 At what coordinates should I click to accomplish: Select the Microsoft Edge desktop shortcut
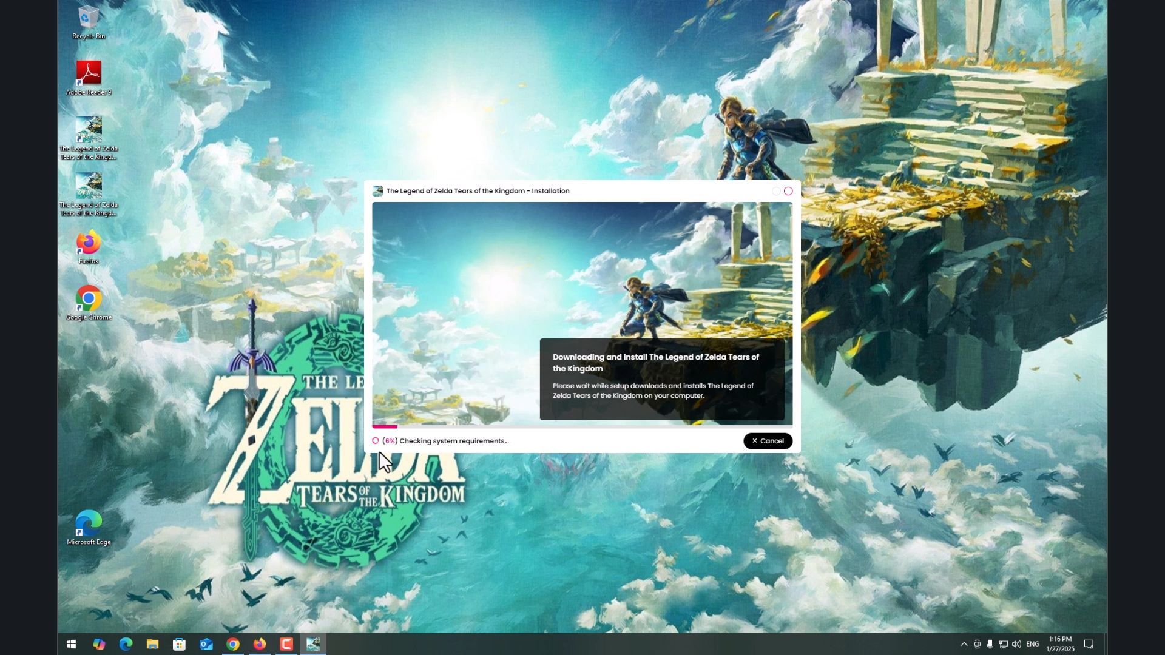click(89, 528)
